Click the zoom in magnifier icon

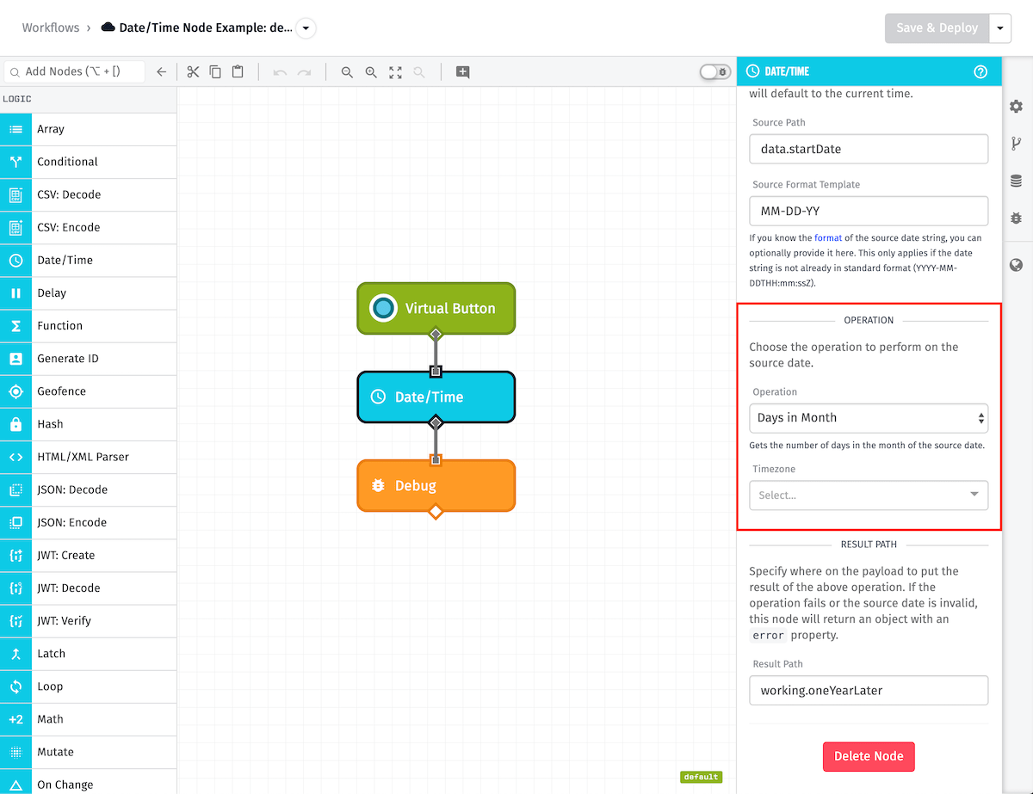pos(371,72)
